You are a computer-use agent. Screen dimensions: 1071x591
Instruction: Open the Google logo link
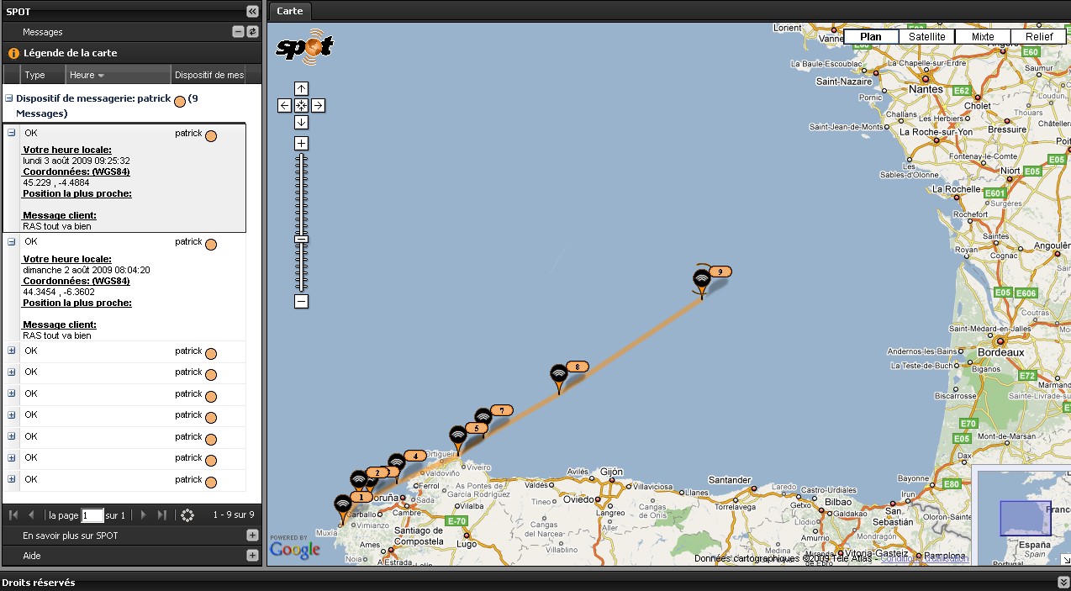click(x=295, y=550)
